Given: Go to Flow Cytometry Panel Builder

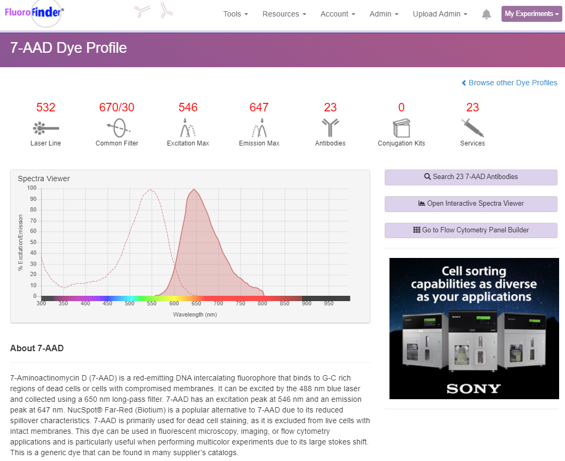Looking at the screenshot, I should (471, 230).
